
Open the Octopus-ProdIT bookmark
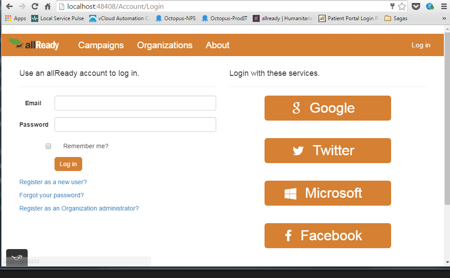224,18
